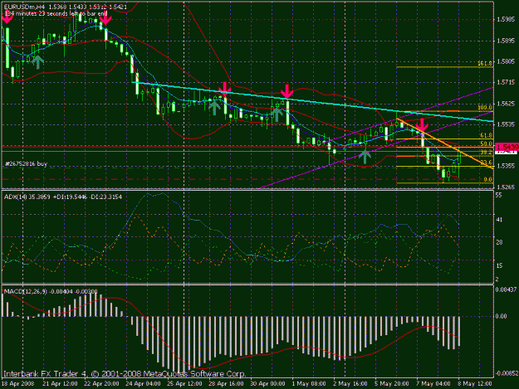519x389 pixels.
Task: Click the 1.5355 price axis label
Action: point(505,166)
